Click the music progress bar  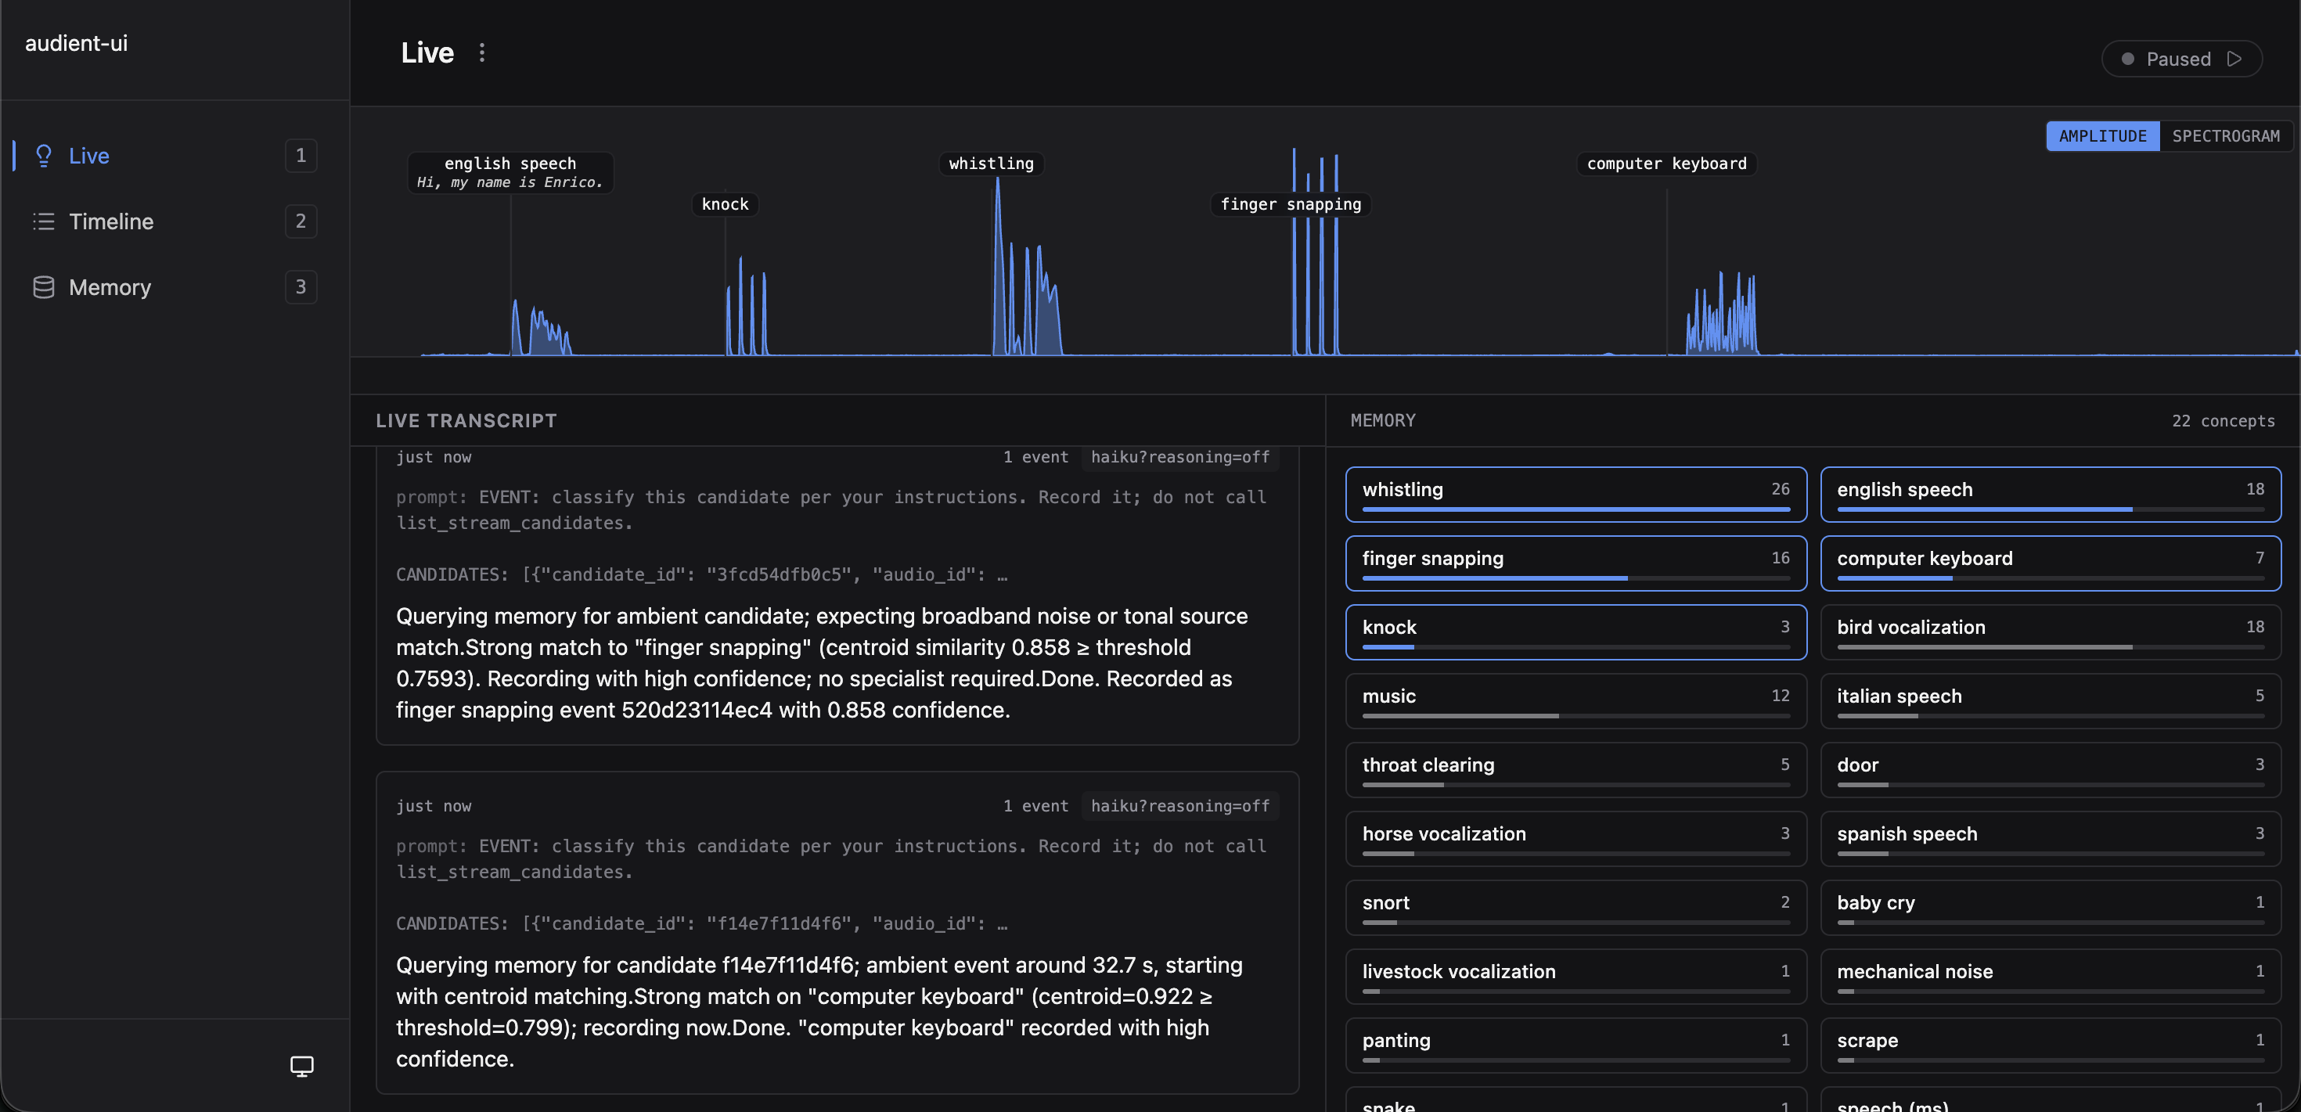1575,715
